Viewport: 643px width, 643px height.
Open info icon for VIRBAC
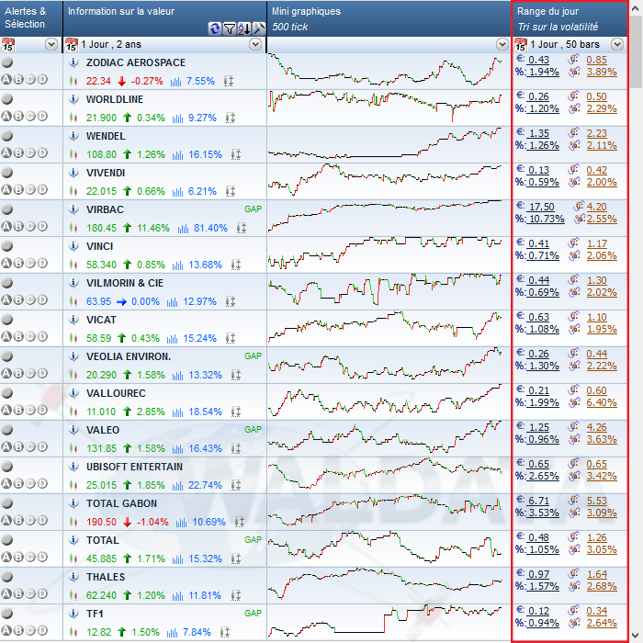[x=73, y=209]
